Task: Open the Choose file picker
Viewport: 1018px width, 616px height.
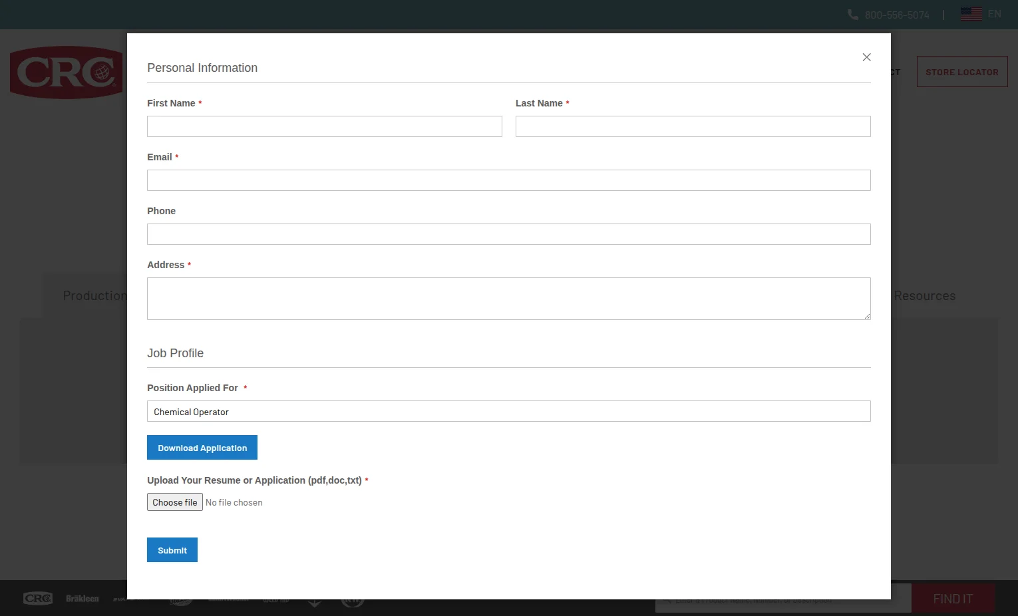Action: [175, 502]
